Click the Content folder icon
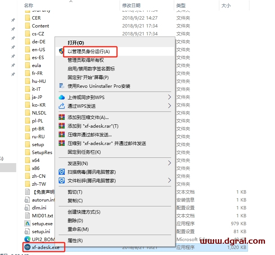This screenshot has width=275, height=255. [27, 26]
